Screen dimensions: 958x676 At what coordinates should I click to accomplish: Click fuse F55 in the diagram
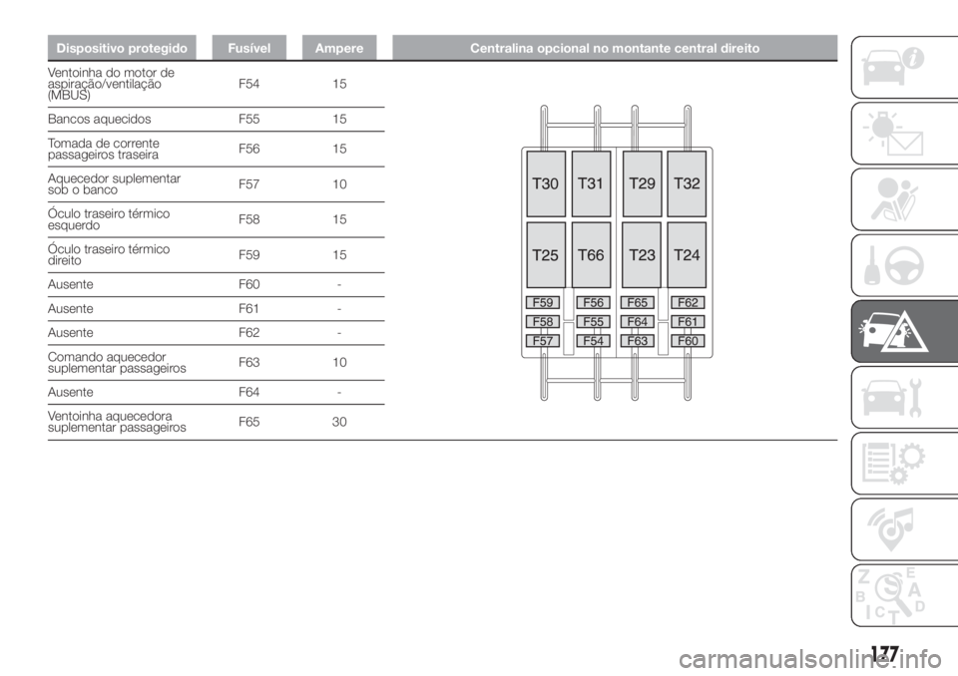(x=593, y=321)
